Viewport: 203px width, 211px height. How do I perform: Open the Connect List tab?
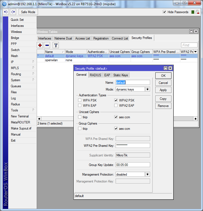pos(120,38)
